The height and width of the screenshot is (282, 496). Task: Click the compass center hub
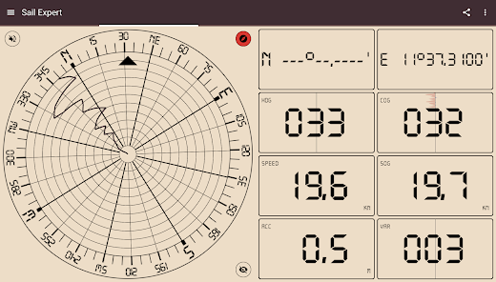pyautogui.click(x=127, y=153)
